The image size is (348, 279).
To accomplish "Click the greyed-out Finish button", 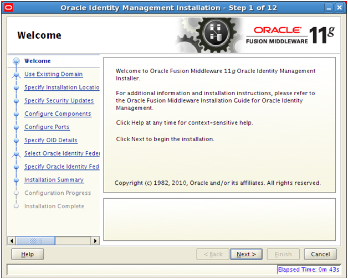I will pos(283,254).
